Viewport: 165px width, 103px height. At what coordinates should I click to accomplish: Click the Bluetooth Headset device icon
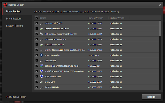(x=41, y=55)
